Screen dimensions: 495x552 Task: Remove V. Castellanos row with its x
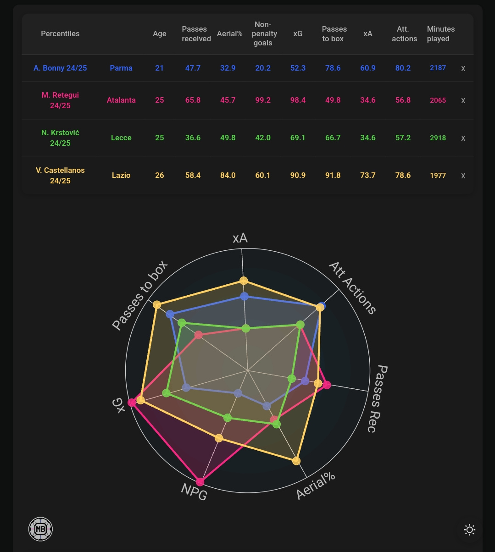click(x=463, y=176)
